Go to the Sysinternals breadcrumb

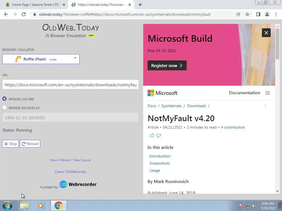click(x=171, y=106)
